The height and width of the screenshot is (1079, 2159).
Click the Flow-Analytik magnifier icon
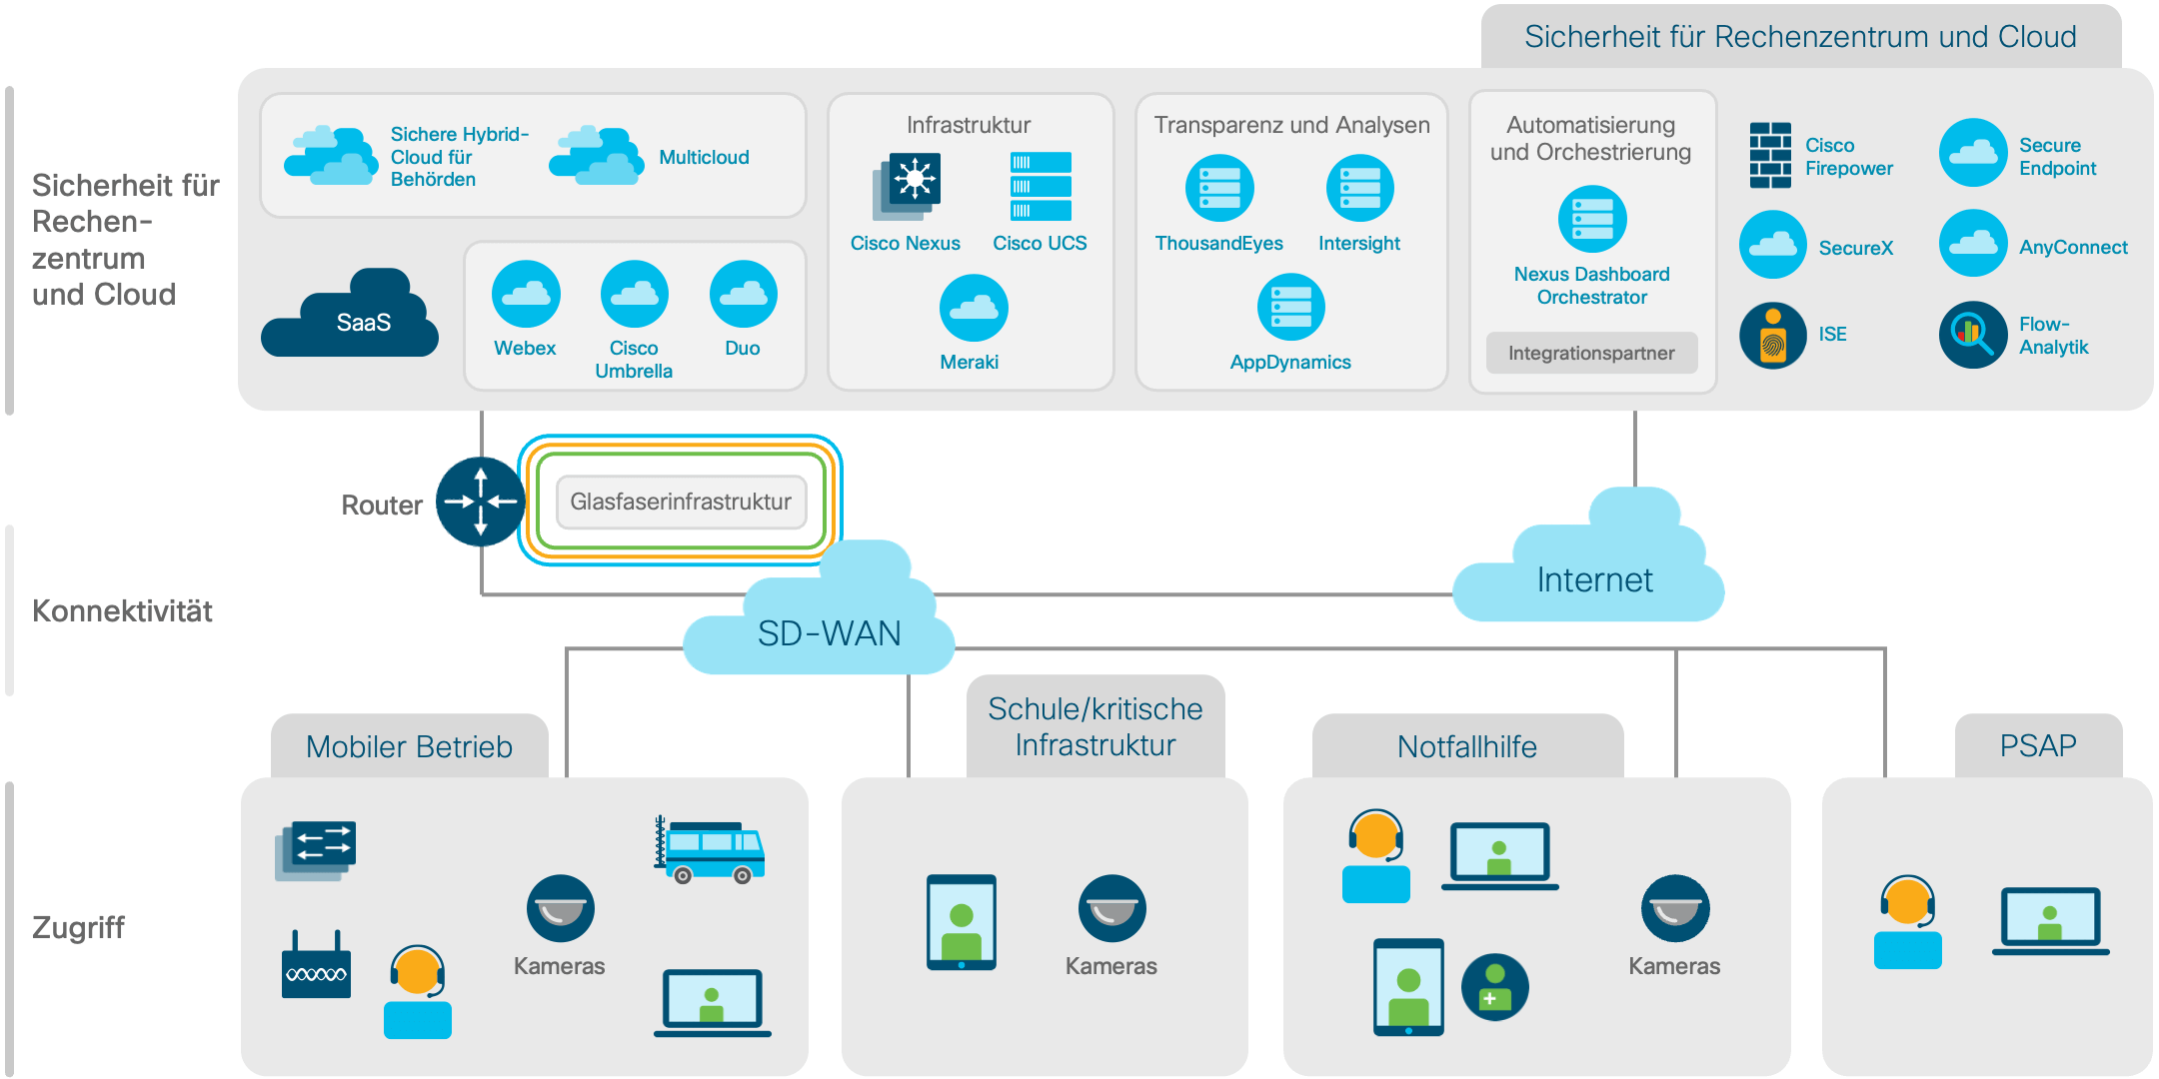(x=1973, y=335)
